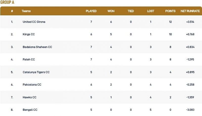This screenshot has height=116, width=202.
Task: Open the Kings CC team entry
Action: point(29,34)
